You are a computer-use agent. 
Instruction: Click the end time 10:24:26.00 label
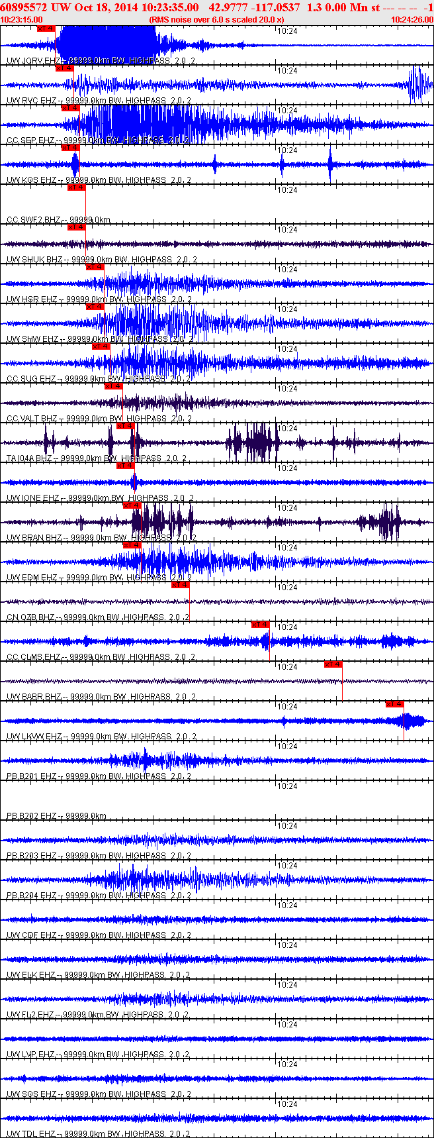point(412,20)
